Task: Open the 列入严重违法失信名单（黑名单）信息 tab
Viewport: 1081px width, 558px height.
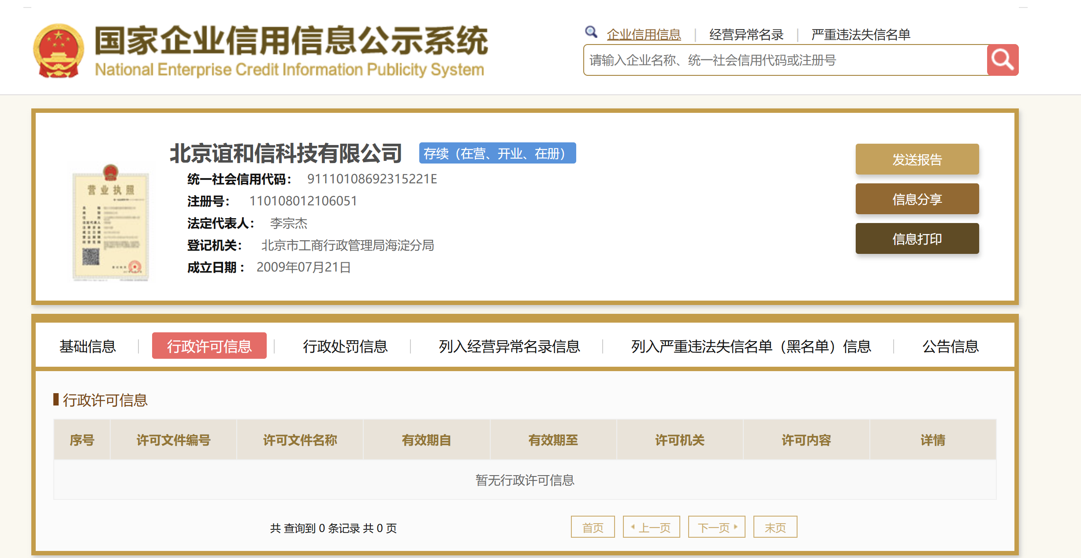Action: [x=751, y=346]
